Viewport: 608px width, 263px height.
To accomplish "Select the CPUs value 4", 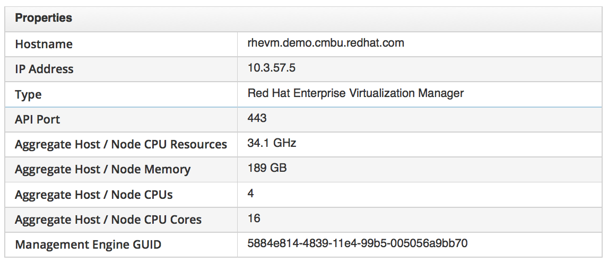I will click(x=251, y=194).
